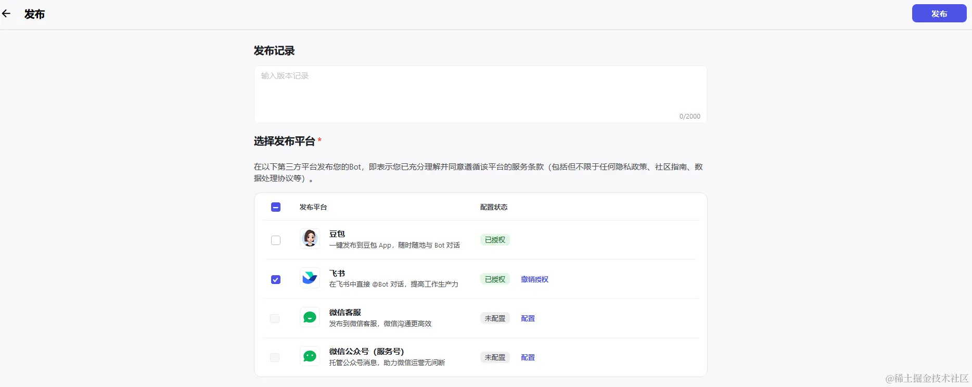Click the 发布记录 heading
Screen dimensions: 972x387
[274, 50]
